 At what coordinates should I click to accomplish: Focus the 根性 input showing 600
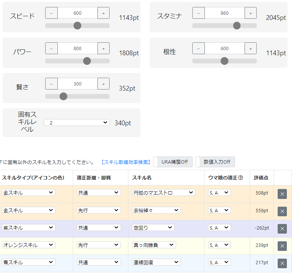point(225,48)
